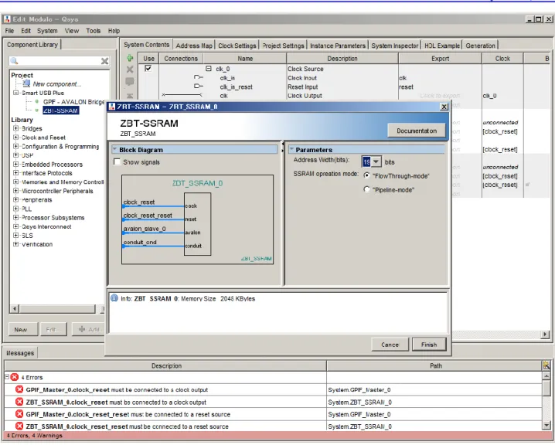The width and height of the screenshot is (555, 445).
Task: Open the HDL Example tab
Action: pyautogui.click(x=441, y=46)
